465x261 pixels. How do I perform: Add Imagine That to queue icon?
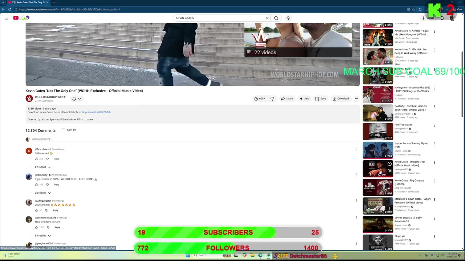click(389, 170)
